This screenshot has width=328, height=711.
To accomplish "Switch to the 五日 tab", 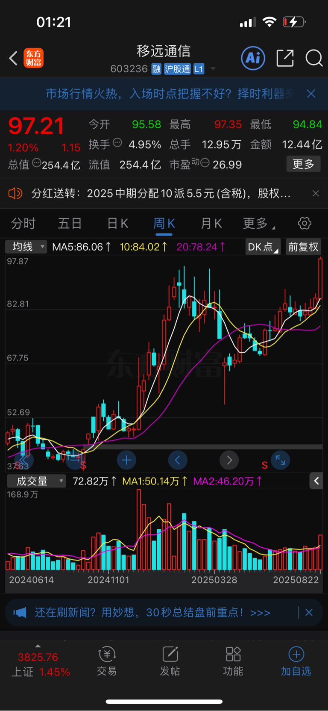I will [x=70, y=223].
